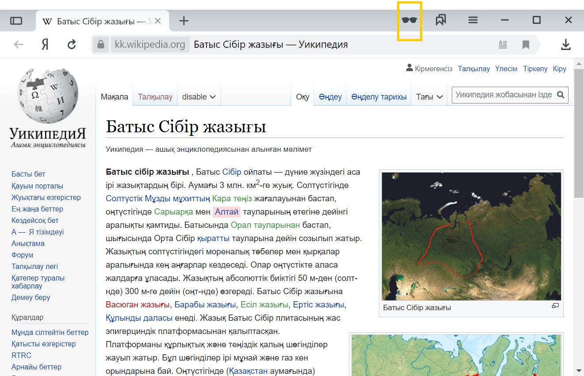The height and width of the screenshot is (376, 584).
Task: Open Анықтама help link
Action: (28, 243)
